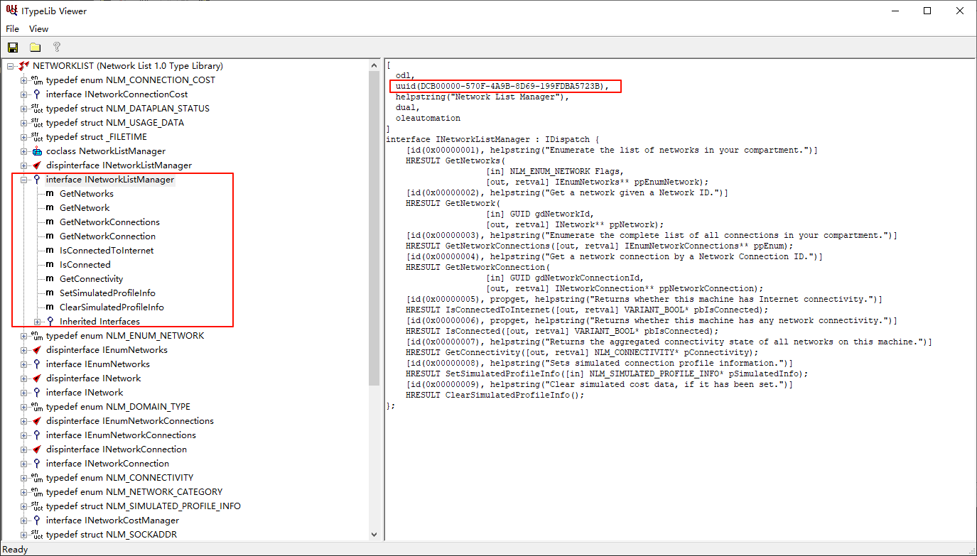Click the dispinterface INetworkListManager icon
977x556 pixels.
pyautogui.click(x=37, y=165)
